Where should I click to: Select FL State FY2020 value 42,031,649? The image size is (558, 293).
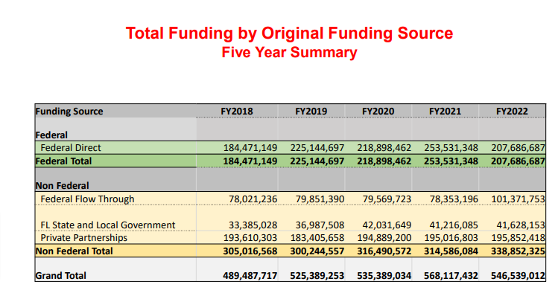point(387,225)
